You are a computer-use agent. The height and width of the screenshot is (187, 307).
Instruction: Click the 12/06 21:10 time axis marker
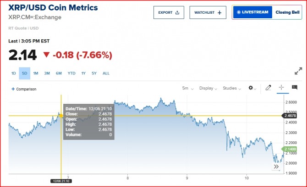click(60, 182)
